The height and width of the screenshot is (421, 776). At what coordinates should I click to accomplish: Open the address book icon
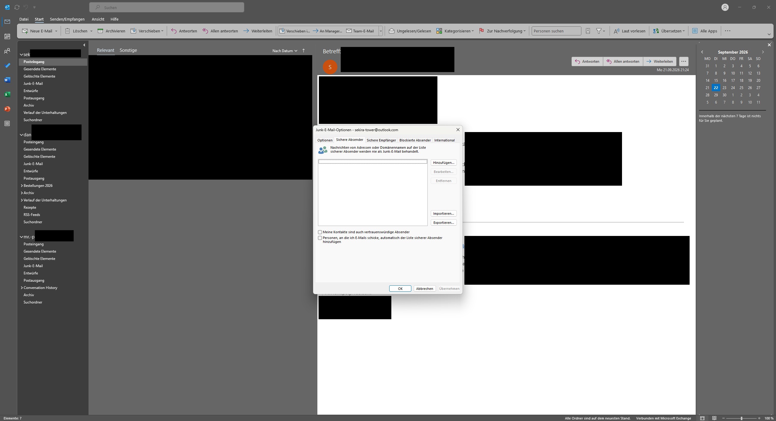click(x=588, y=31)
